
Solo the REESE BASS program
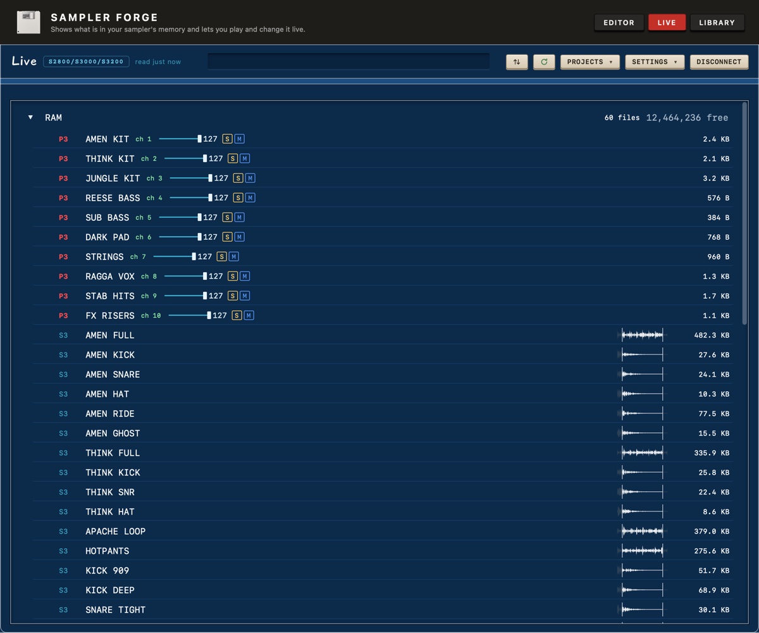click(x=238, y=197)
